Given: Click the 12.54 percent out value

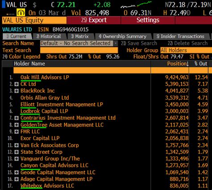Looking at the screenshot, I should pyautogui.click(x=201, y=77).
